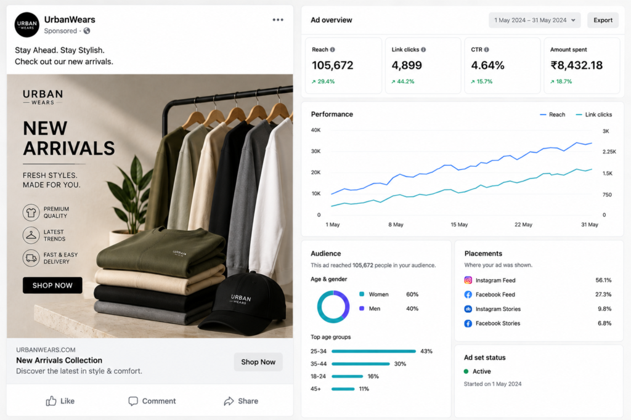The width and height of the screenshot is (631, 420).
Task: Click the UrbanWears page name link
Action: (x=70, y=19)
